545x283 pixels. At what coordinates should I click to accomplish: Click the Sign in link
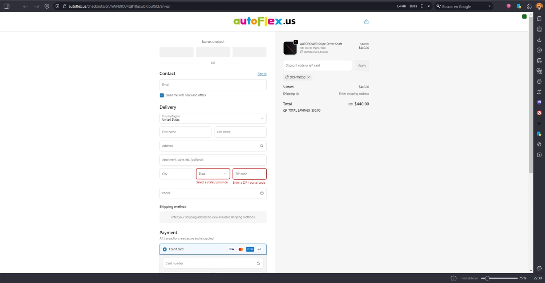click(x=262, y=74)
